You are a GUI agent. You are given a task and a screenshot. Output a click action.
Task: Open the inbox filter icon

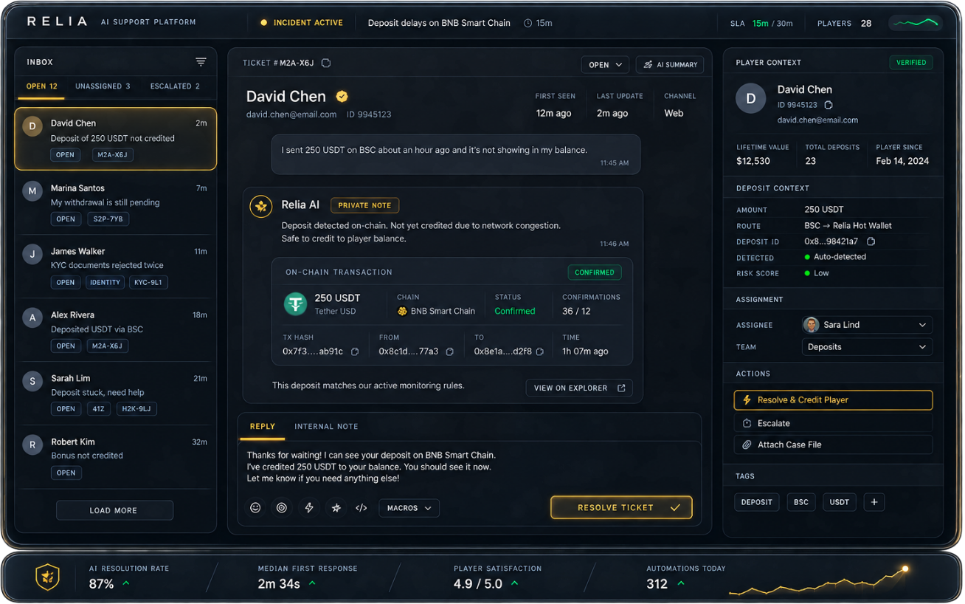[201, 62]
